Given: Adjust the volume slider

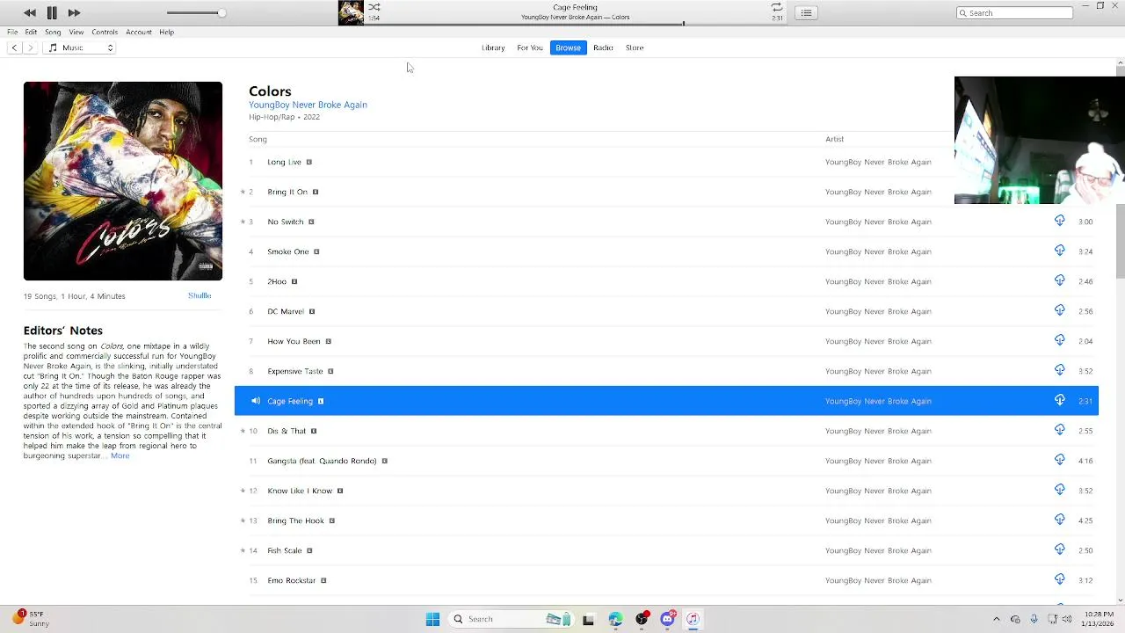Looking at the screenshot, I should click(x=195, y=12).
